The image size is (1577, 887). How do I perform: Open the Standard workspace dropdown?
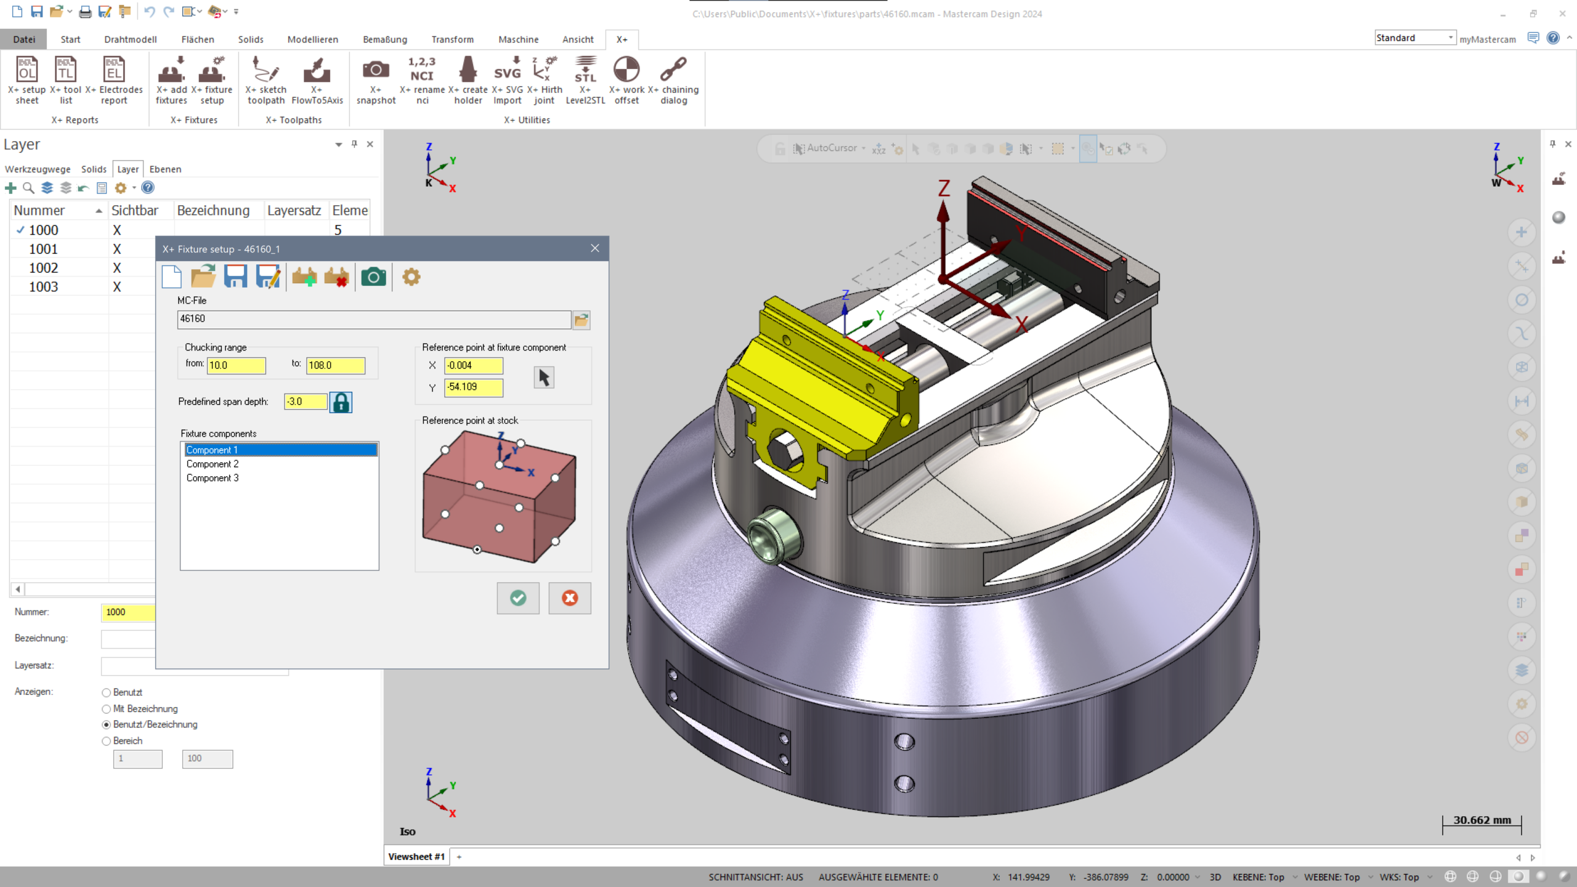1451,38
